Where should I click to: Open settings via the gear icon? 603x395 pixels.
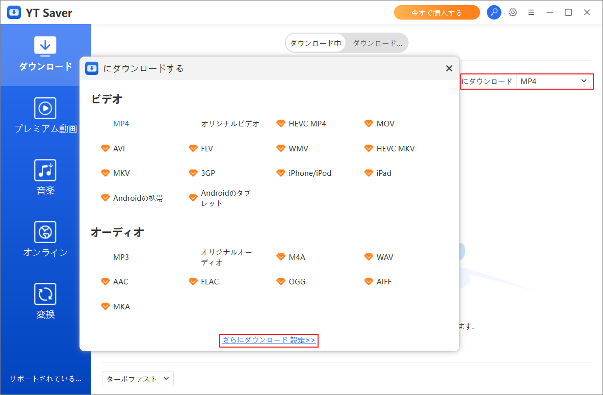coord(513,12)
